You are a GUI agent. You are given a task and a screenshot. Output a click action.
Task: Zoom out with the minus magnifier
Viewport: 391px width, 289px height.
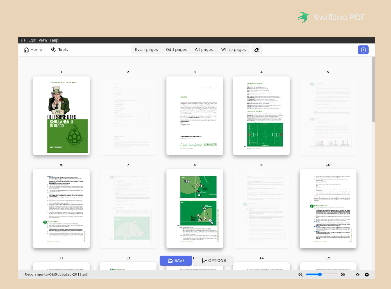pos(301,275)
